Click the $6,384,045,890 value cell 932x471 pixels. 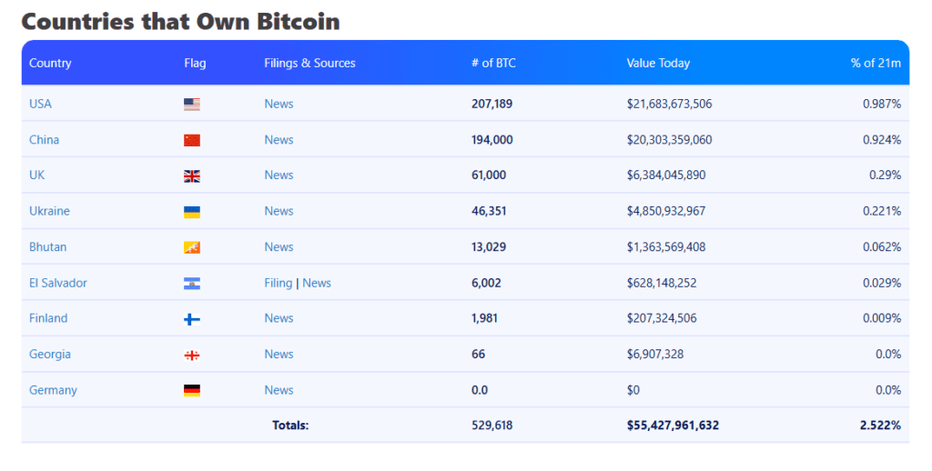pyautogui.click(x=666, y=175)
